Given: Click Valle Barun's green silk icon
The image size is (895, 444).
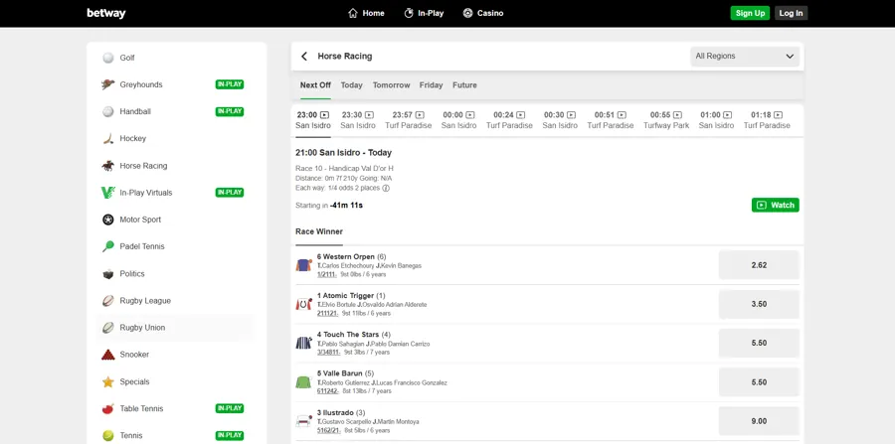Looking at the screenshot, I should point(303,381).
